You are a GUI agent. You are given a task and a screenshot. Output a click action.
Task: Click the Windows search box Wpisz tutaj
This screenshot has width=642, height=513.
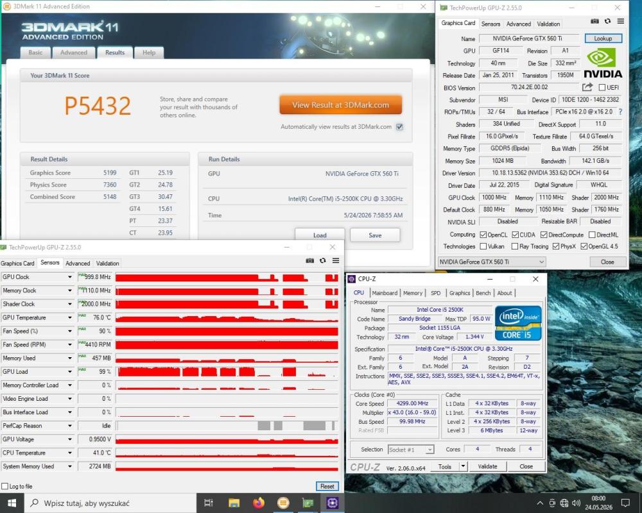[110, 503]
